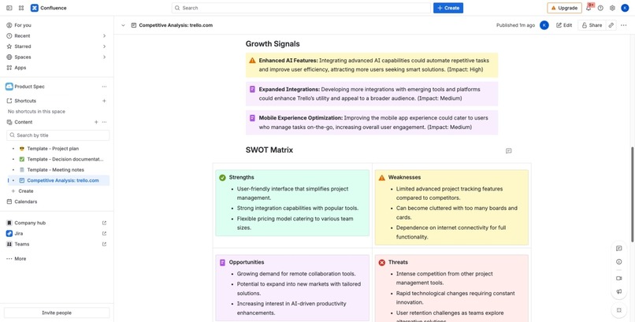
Task: Click the Upgrade button
Action: click(564, 8)
